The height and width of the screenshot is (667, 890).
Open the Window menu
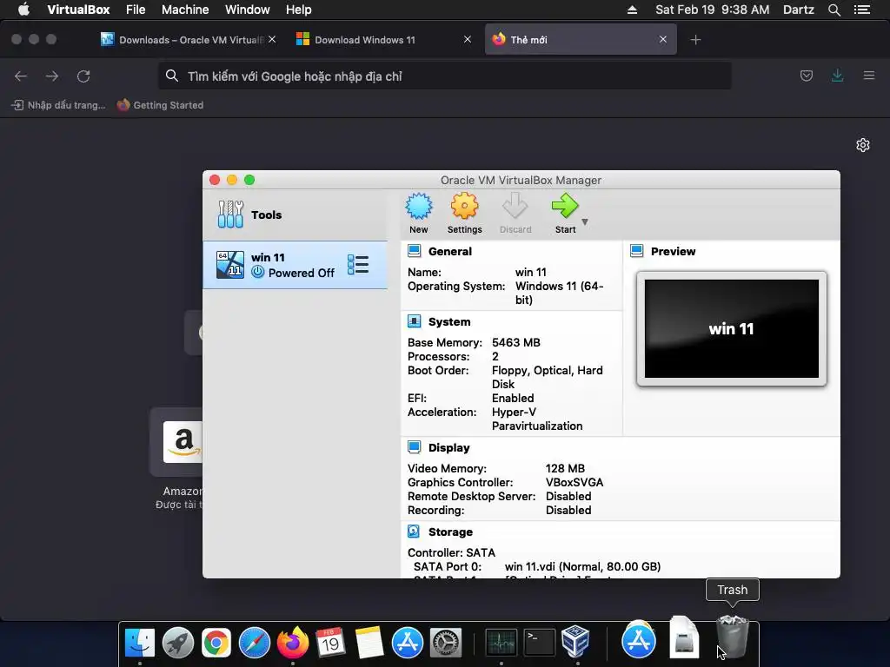248,10
